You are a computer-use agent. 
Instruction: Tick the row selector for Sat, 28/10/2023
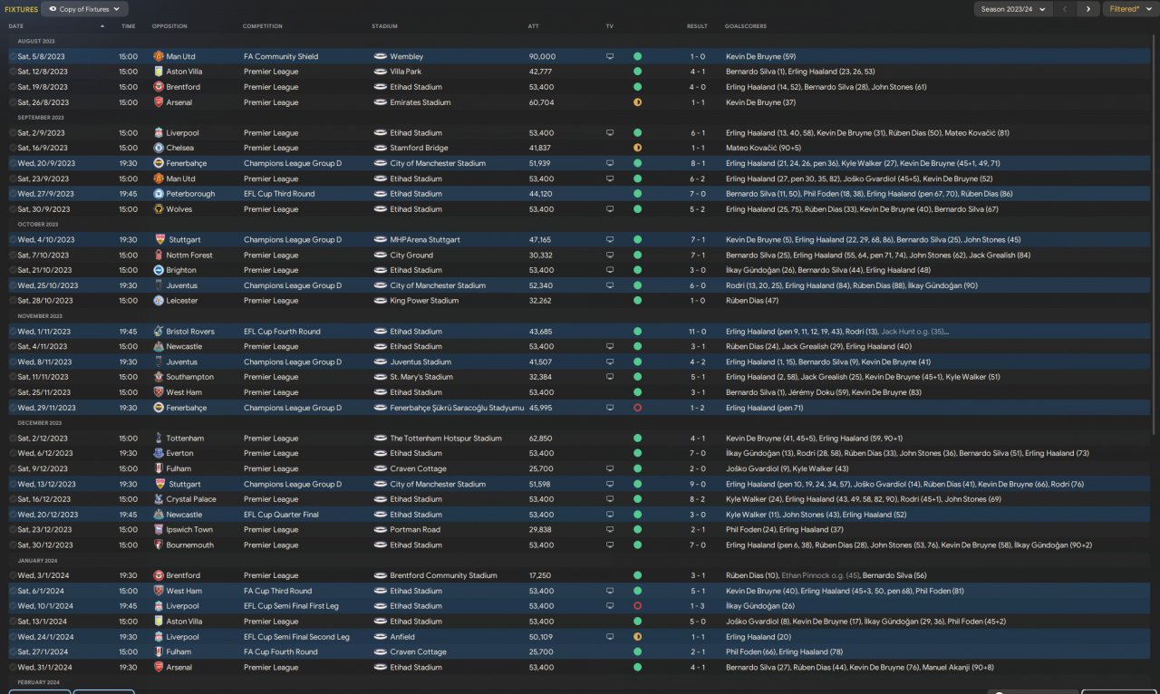pyautogui.click(x=13, y=301)
